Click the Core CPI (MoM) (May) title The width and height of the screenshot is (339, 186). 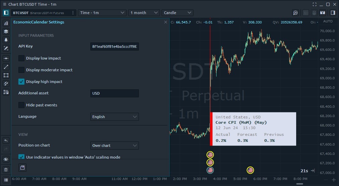[241, 122]
